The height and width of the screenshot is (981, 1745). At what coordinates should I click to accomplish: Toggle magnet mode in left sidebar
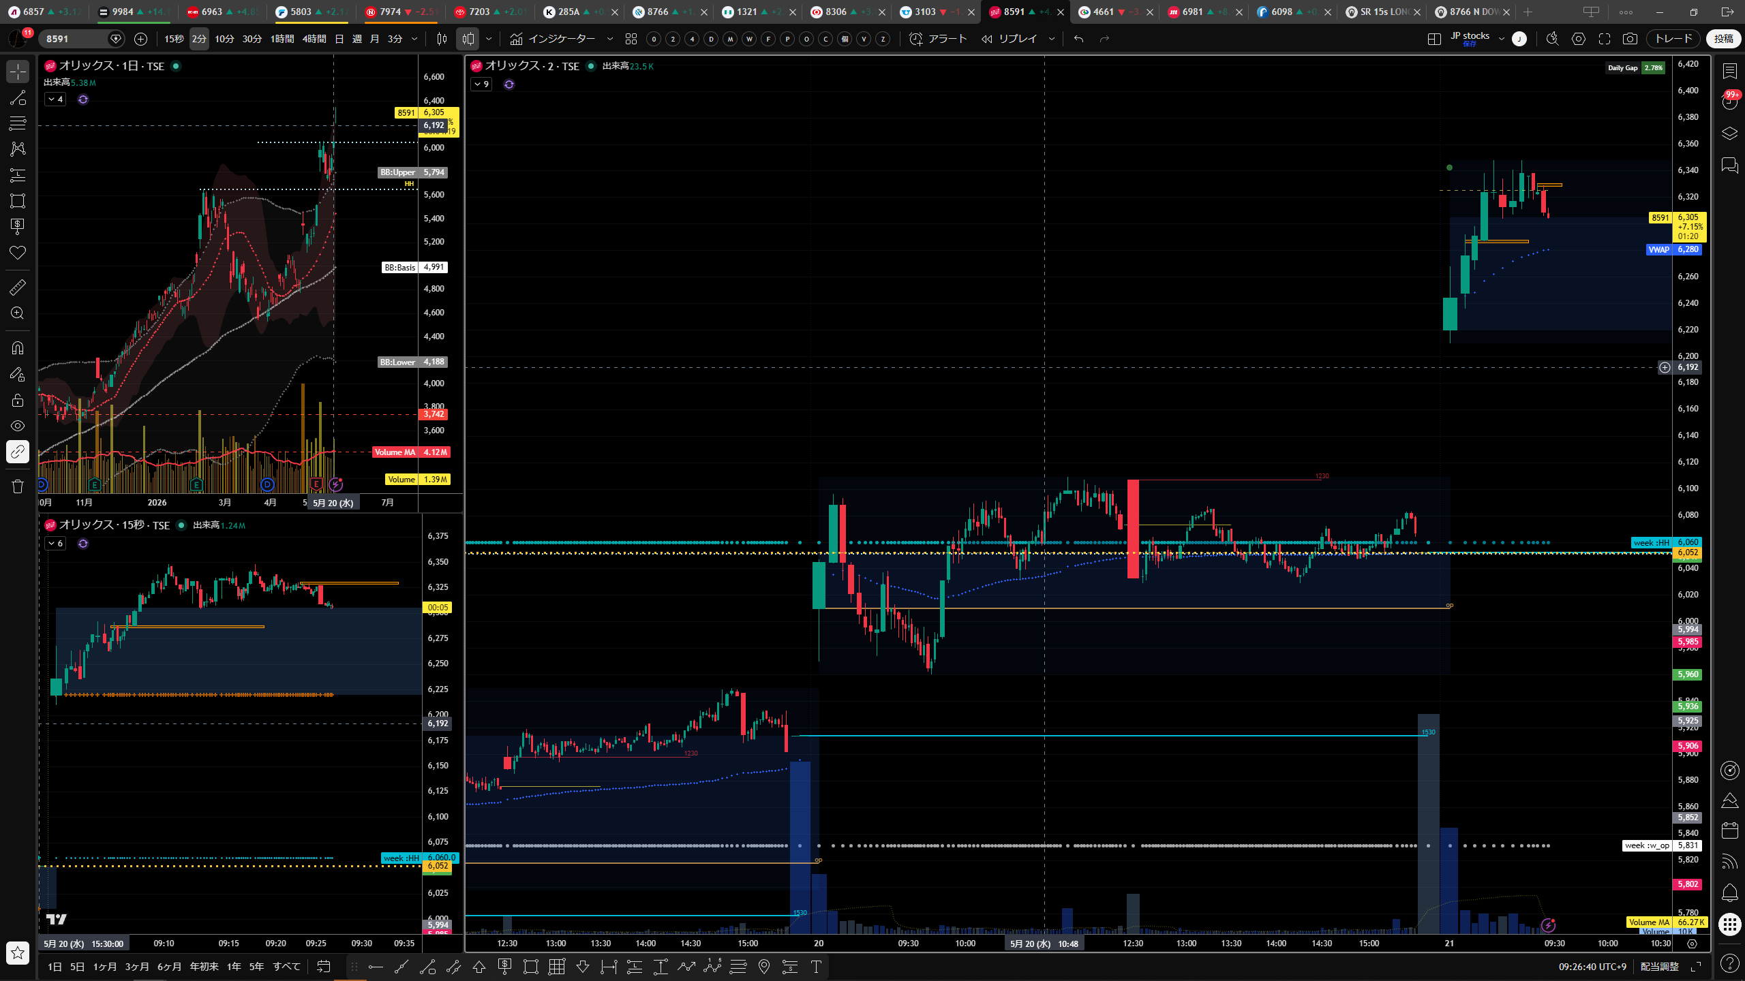coord(18,348)
